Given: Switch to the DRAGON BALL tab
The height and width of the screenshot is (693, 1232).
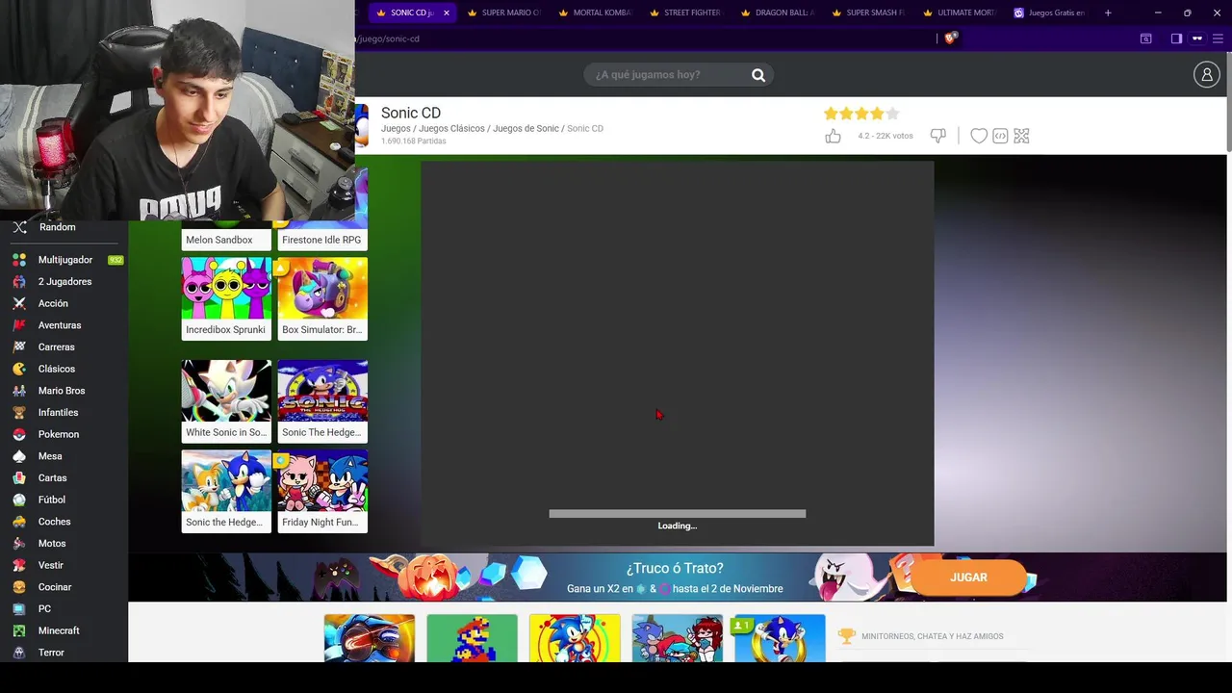Looking at the screenshot, I should [x=778, y=13].
